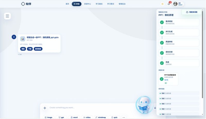Image resolution: width=206 pixels, height=119 pixels.
Task: Click the 保存资源 button in the message
Action: click(x=38, y=49)
